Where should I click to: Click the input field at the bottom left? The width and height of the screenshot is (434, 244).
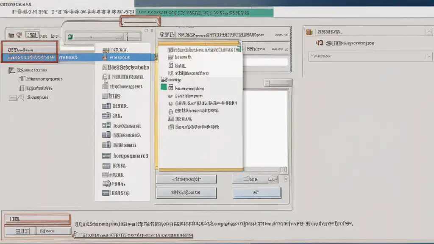point(37,219)
